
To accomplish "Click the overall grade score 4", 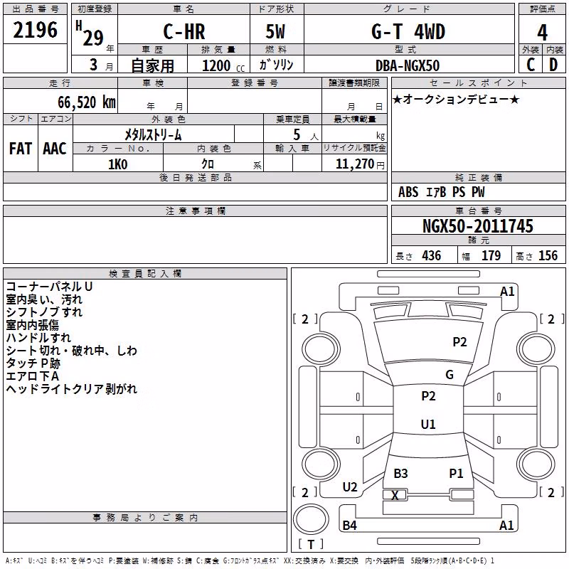I will click(x=542, y=33).
